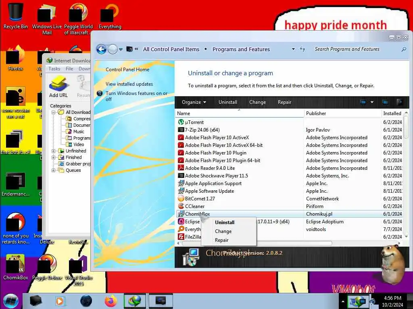Open address bar history dropdown arrow
The image size is (413, 309).
click(293, 49)
